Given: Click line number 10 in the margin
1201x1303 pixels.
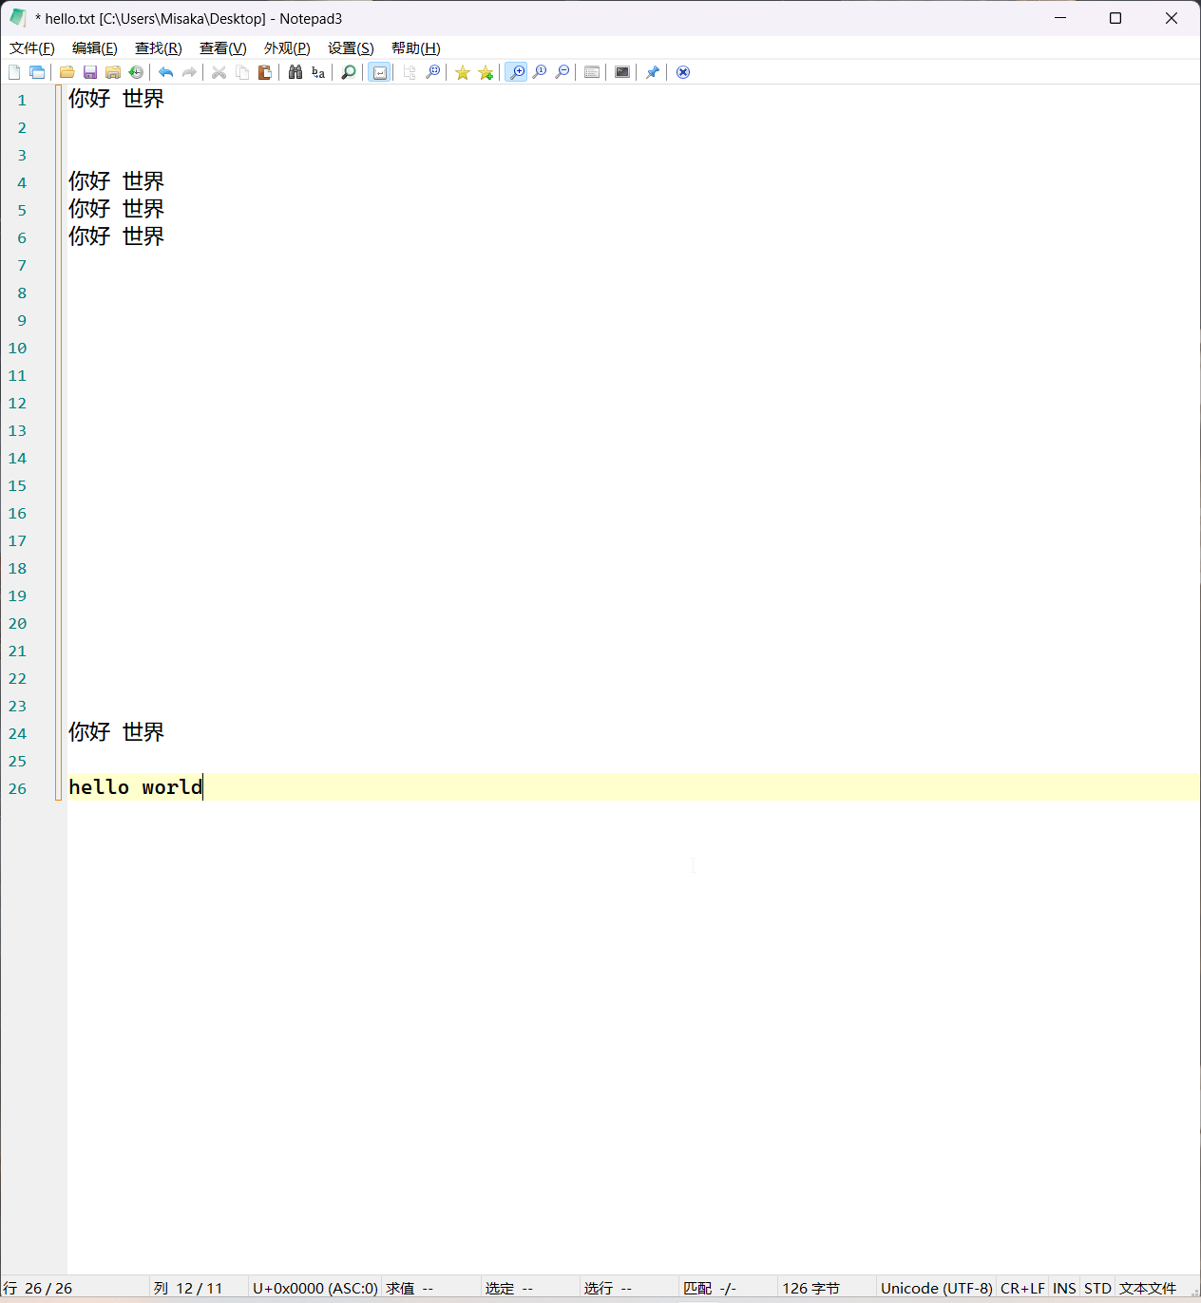Looking at the screenshot, I should (x=18, y=349).
